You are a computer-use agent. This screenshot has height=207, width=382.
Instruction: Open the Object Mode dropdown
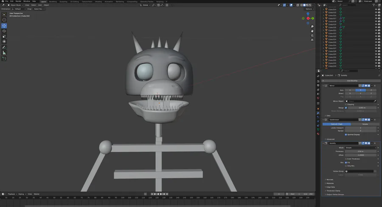click(15, 5)
